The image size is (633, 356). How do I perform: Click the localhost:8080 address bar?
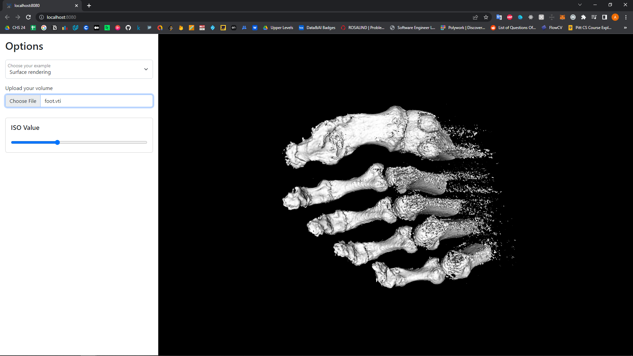(x=99, y=17)
